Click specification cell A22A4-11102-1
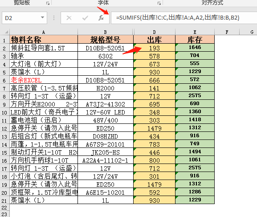The width and height of the screenshot is (257, 217). 106,160
